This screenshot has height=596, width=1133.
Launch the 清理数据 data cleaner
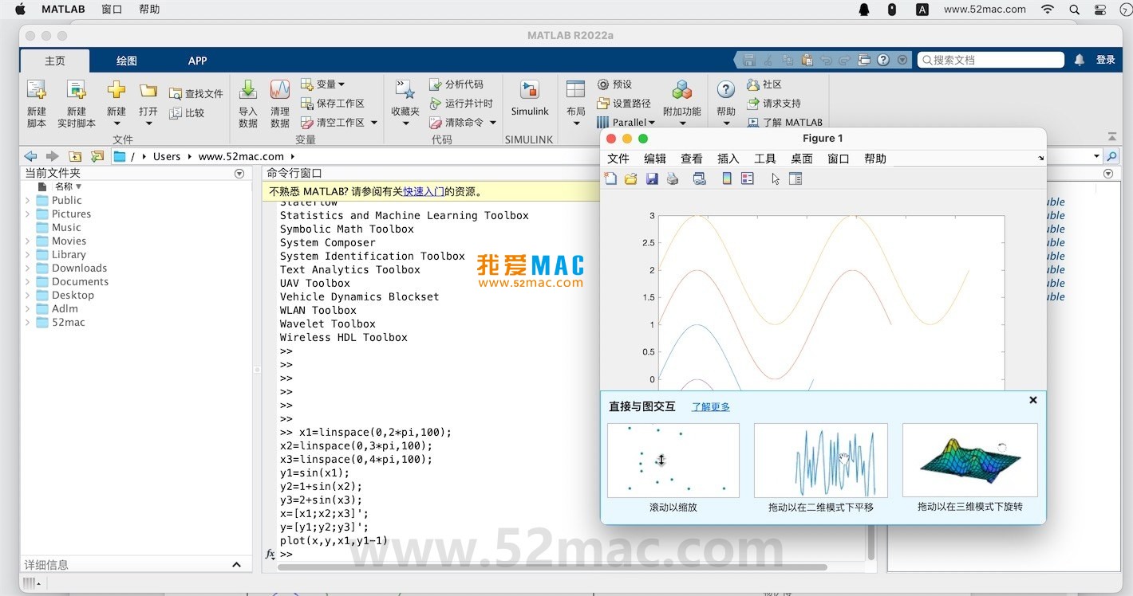(x=280, y=104)
